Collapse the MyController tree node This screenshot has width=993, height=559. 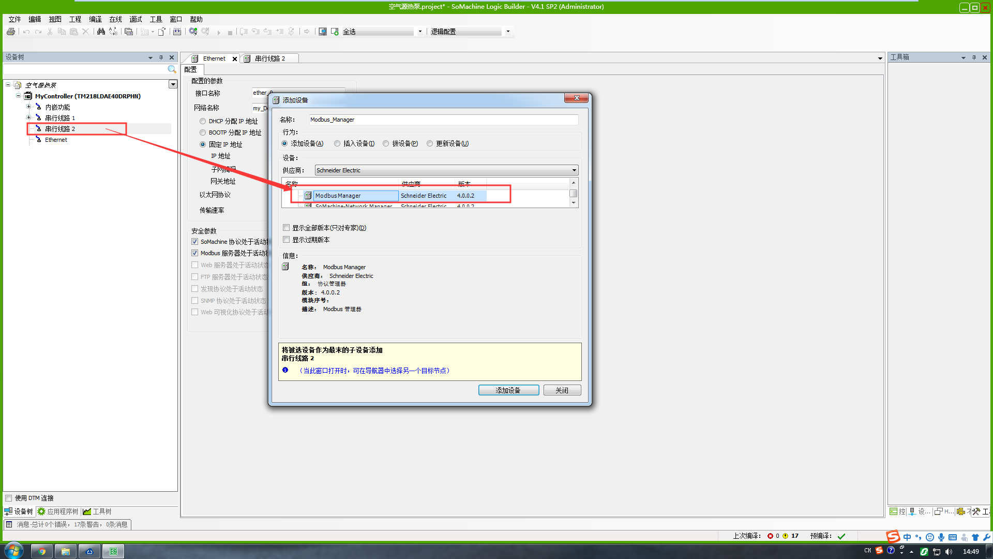(x=18, y=96)
